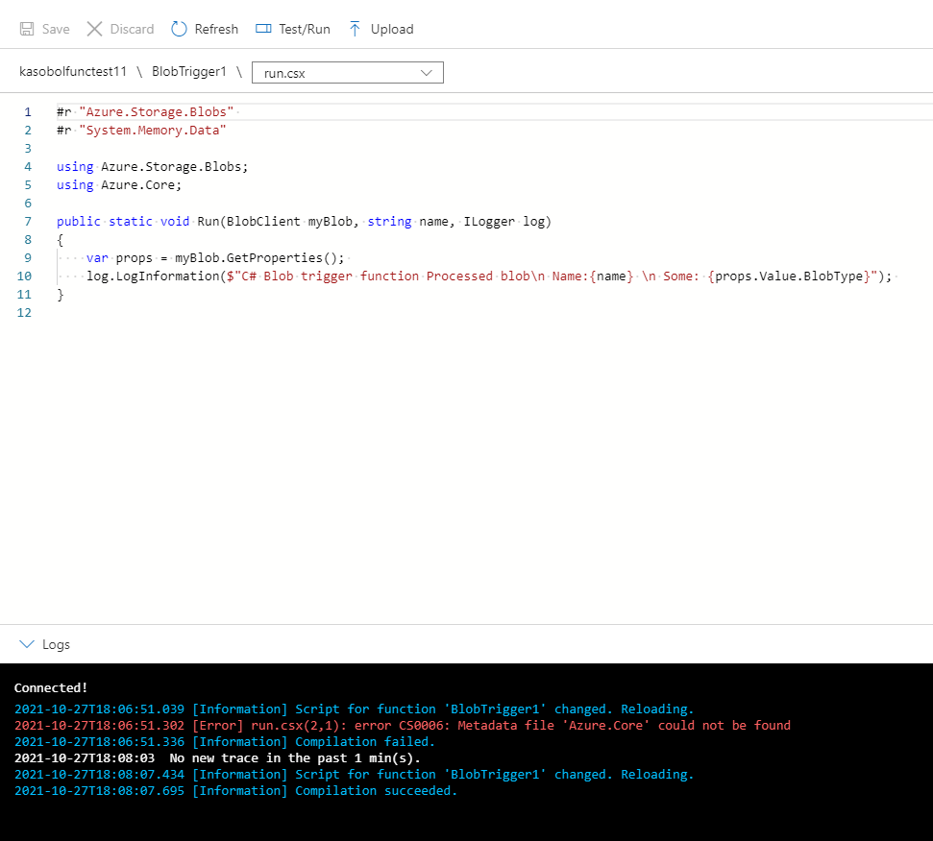933x841 pixels.
Task: Click the Refresh circular arrow icon
Action: click(x=179, y=29)
